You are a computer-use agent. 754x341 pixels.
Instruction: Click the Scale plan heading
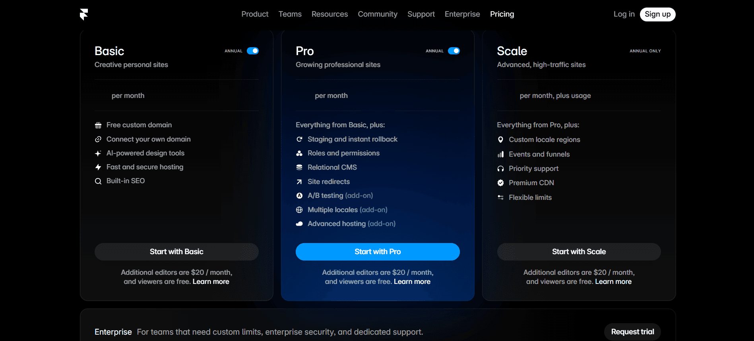tap(512, 51)
